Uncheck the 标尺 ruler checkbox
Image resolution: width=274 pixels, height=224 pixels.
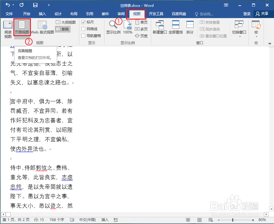click(x=85, y=22)
